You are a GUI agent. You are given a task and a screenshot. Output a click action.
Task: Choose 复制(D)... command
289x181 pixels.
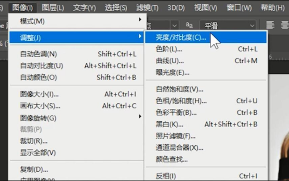pos(77,169)
